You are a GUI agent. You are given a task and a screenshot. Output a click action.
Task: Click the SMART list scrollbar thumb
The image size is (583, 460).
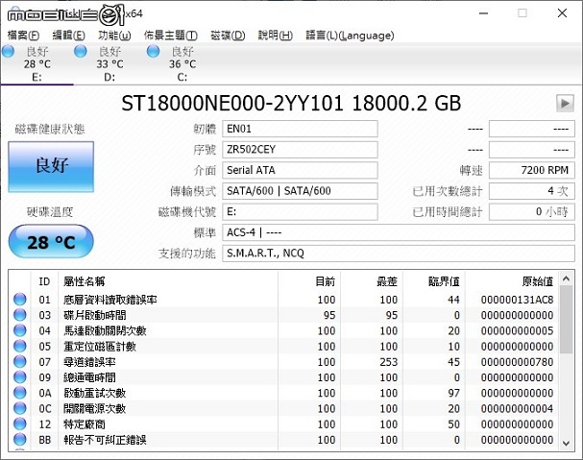(566, 319)
